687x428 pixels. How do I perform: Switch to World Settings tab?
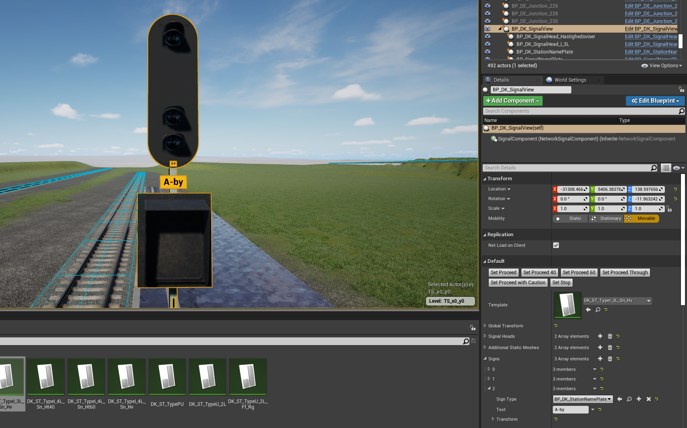570,80
